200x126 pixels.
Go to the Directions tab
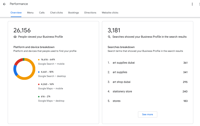(90, 13)
